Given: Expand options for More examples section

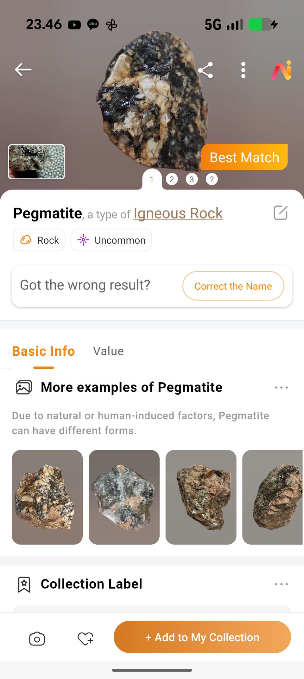Looking at the screenshot, I should click(281, 388).
